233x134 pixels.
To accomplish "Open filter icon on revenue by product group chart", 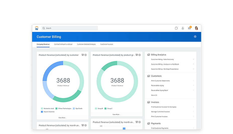I will pyautogui.click(x=137, y=55).
